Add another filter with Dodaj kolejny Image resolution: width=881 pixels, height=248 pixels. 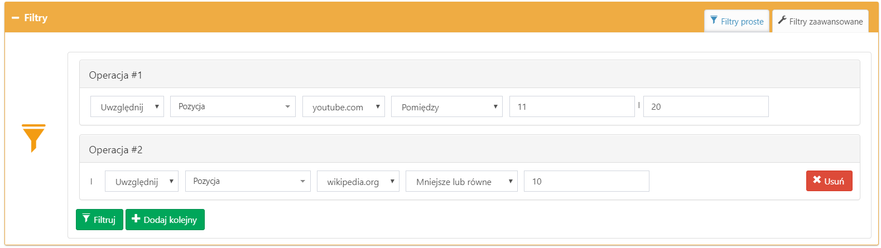point(165,220)
